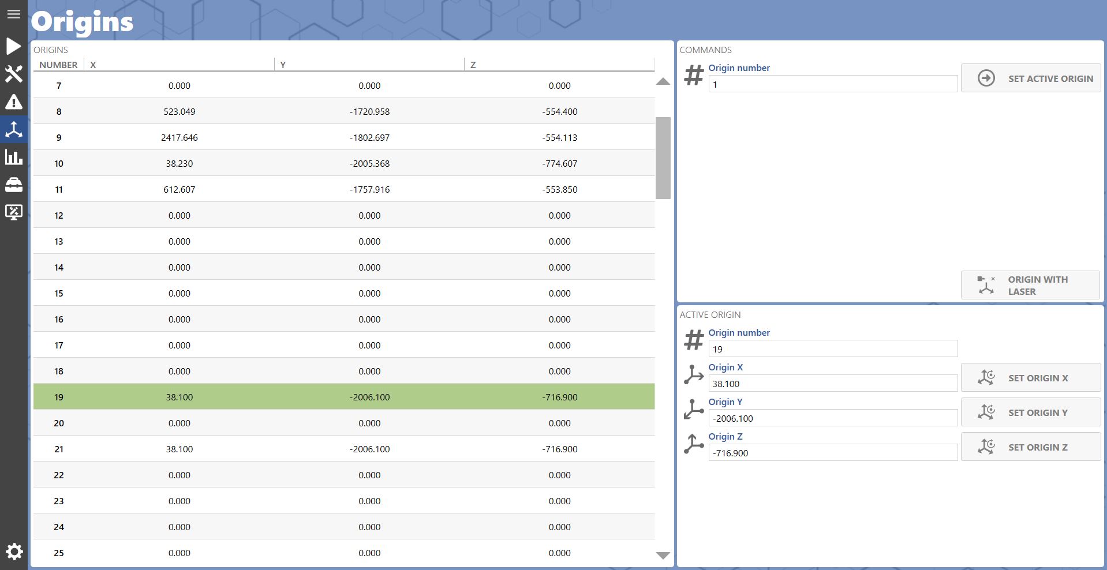Click the Active Origin number field showing 19
Image resolution: width=1107 pixels, height=570 pixels.
click(833, 349)
